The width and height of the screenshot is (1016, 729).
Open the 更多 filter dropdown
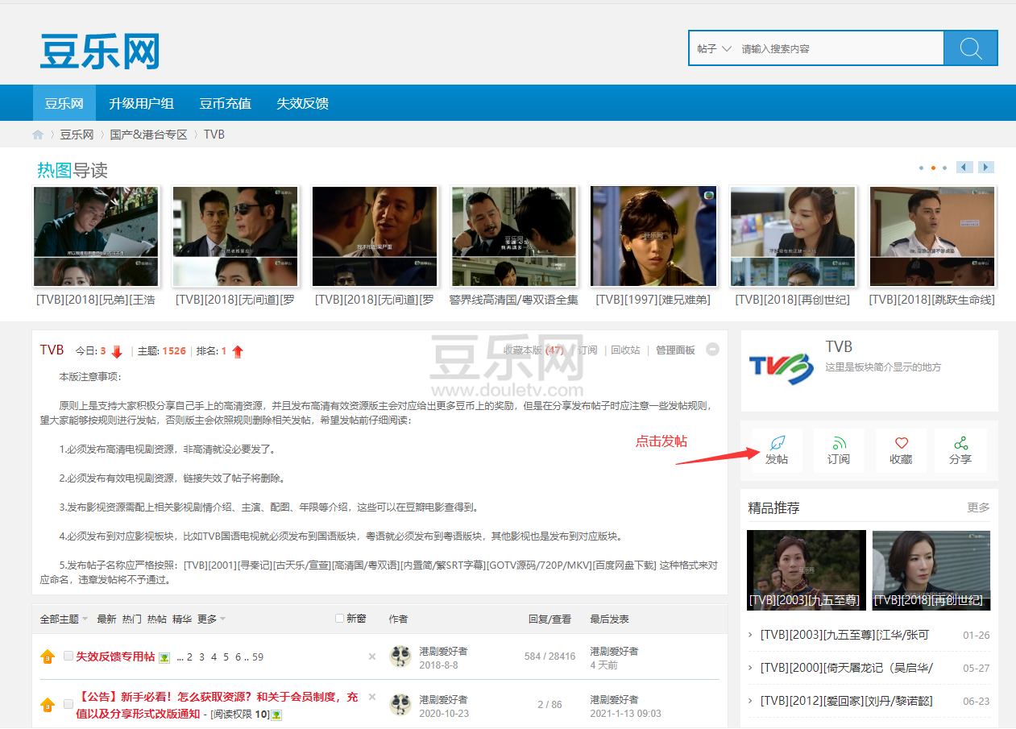tap(211, 619)
